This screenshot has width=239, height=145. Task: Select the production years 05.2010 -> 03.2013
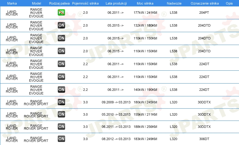point(116,114)
